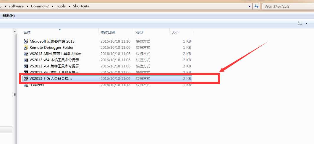Select file name Microsoft 反馈客户端 2013
314x144 pixels.
coord(52,41)
